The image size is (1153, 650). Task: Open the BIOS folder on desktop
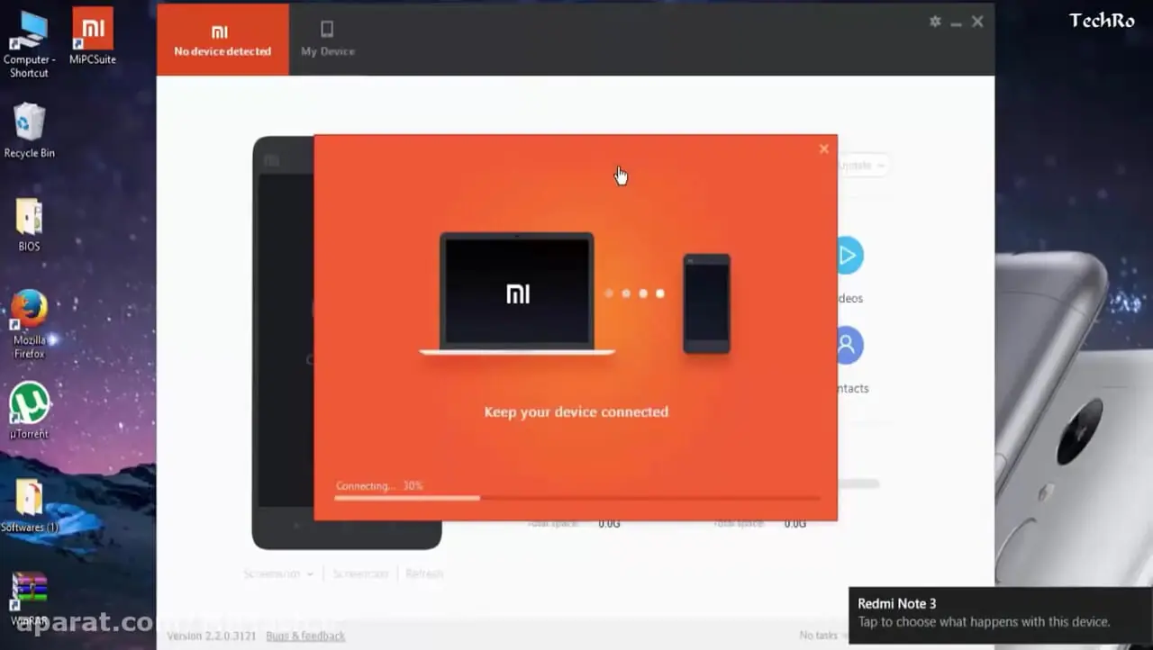(x=29, y=225)
